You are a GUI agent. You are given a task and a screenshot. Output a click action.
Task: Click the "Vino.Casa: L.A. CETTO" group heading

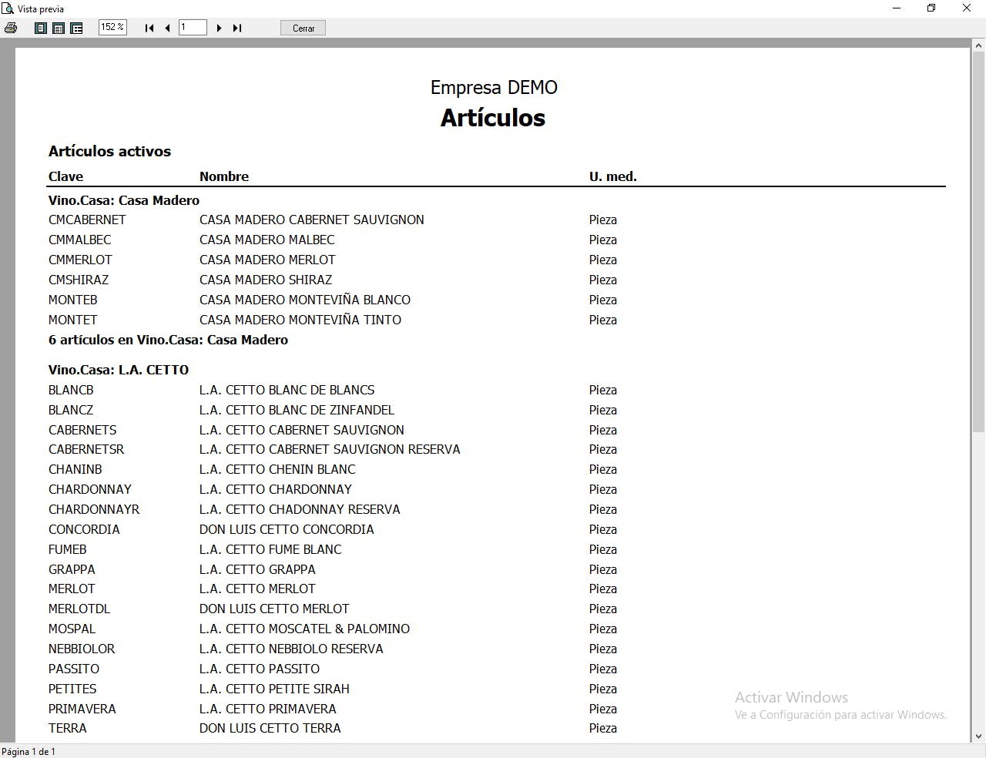click(x=119, y=370)
